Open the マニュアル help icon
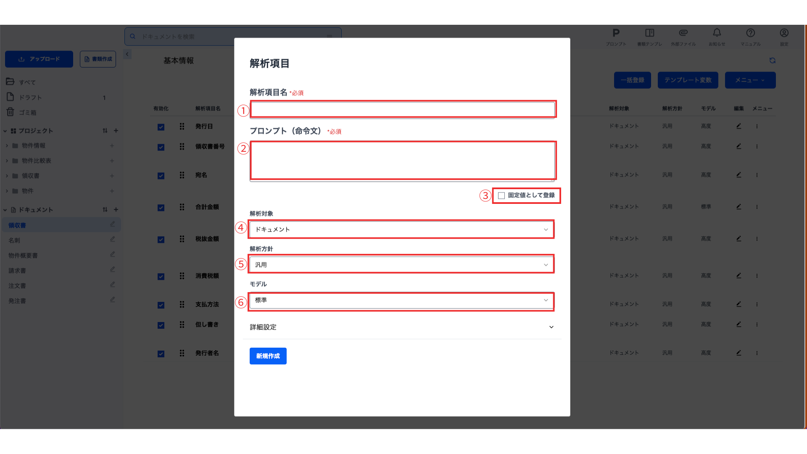The image size is (807, 454). click(x=750, y=33)
